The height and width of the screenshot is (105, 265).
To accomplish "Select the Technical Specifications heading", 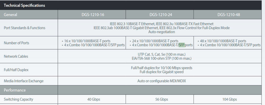I will pos(24,5).
